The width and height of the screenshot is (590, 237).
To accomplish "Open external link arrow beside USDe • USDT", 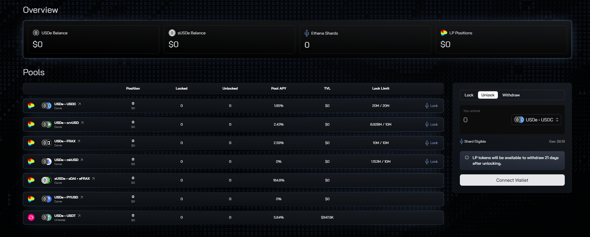I will (79, 216).
